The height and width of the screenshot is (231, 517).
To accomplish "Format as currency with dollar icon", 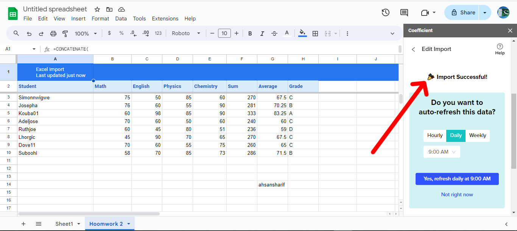I will tap(109, 33).
